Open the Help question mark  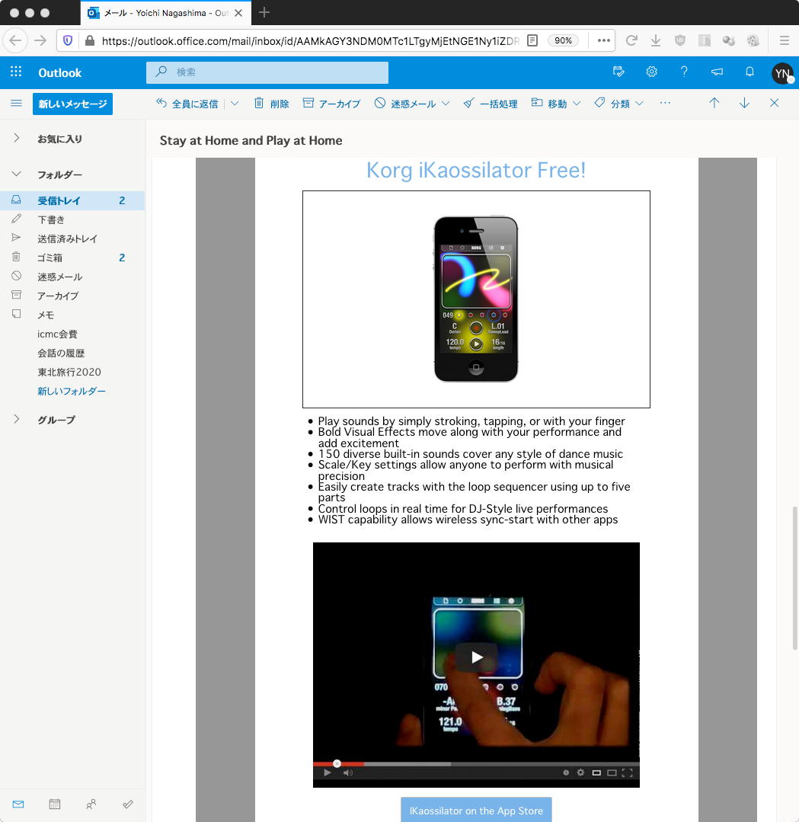684,72
